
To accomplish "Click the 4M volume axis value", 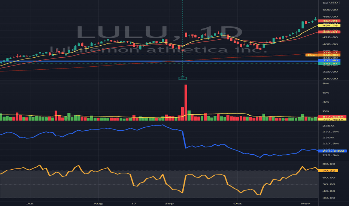I will [326, 102].
